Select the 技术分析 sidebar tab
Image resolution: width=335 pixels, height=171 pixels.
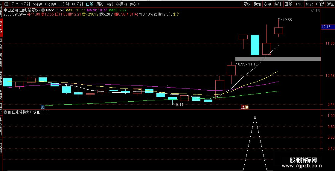click(x=1, y=28)
